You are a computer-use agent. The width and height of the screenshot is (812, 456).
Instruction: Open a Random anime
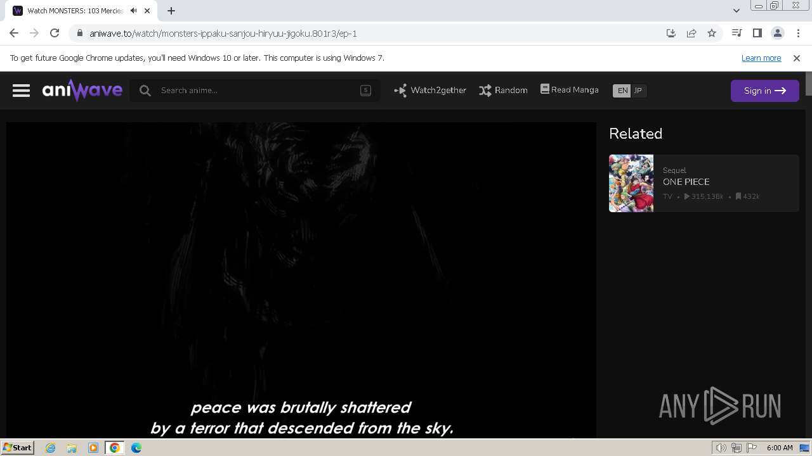(503, 91)
